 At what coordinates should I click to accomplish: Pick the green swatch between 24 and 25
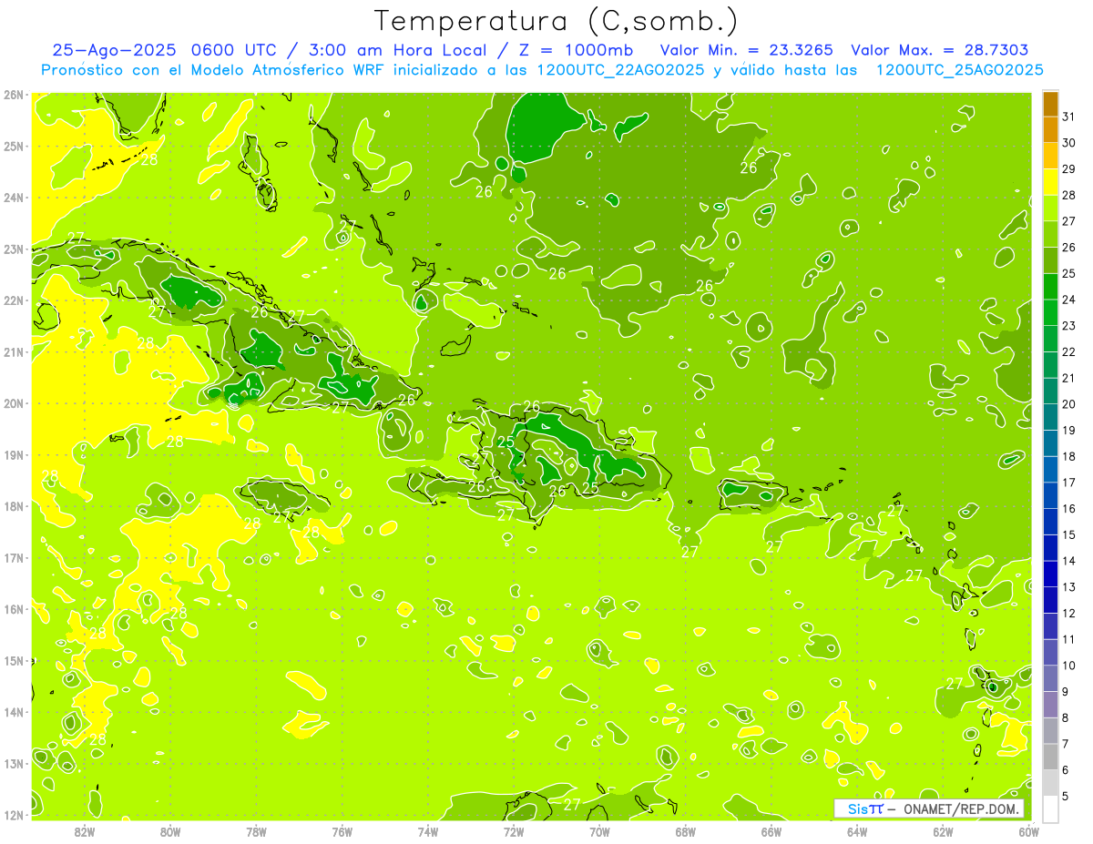(x=1050, y=287)
